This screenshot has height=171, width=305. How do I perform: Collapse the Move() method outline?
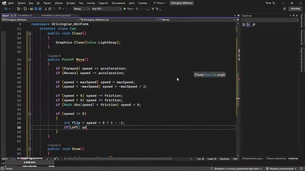pyautogui.click(x=30, y=59)
